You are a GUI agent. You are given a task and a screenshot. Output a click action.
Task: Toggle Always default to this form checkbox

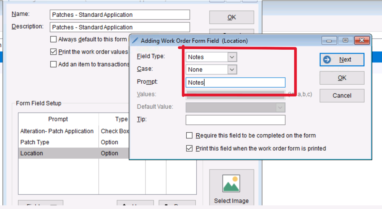(x=53, y=39)
